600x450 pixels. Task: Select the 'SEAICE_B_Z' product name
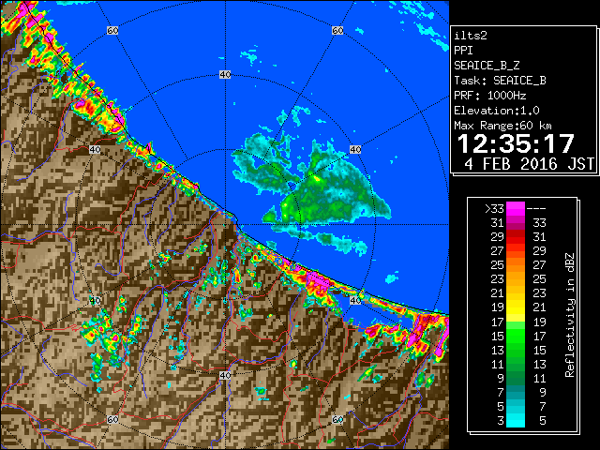coord(487,66)
